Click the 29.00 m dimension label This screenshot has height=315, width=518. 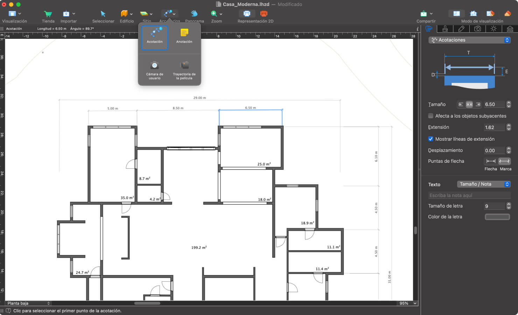[x=199, y=98]
